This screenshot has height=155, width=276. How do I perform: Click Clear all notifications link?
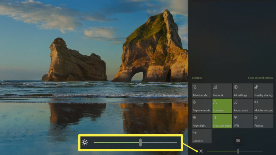[260, 78]
